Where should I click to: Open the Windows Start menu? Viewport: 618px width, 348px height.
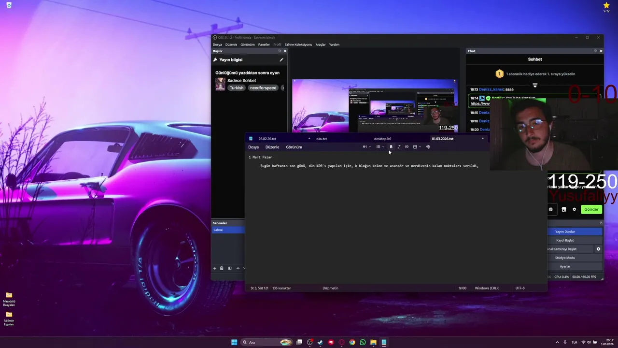[x=234, y=342]
